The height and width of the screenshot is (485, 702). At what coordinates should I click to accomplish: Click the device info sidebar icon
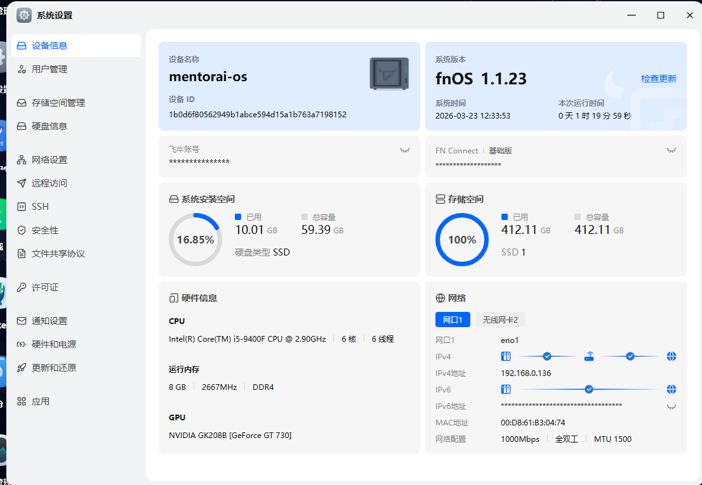point(22,46)
